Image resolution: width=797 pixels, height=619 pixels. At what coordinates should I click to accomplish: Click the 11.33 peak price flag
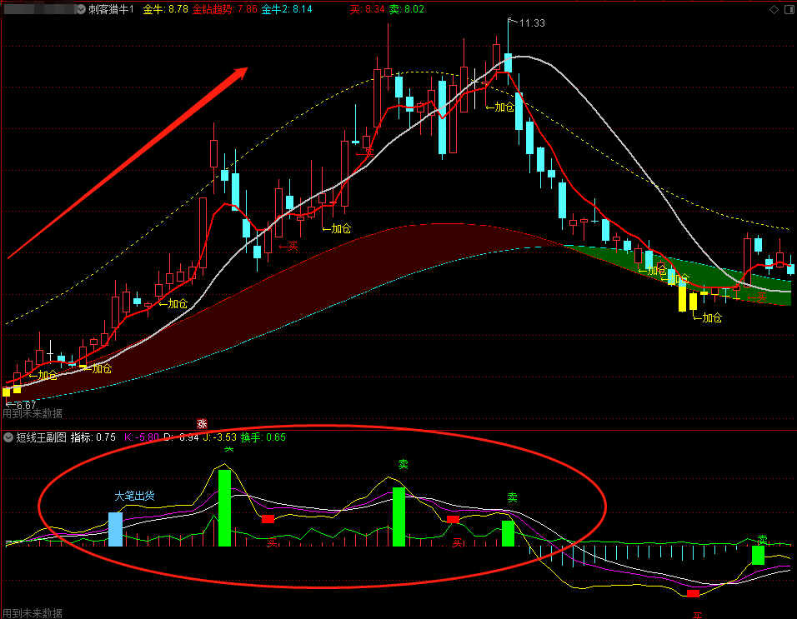tap(530, 23)
